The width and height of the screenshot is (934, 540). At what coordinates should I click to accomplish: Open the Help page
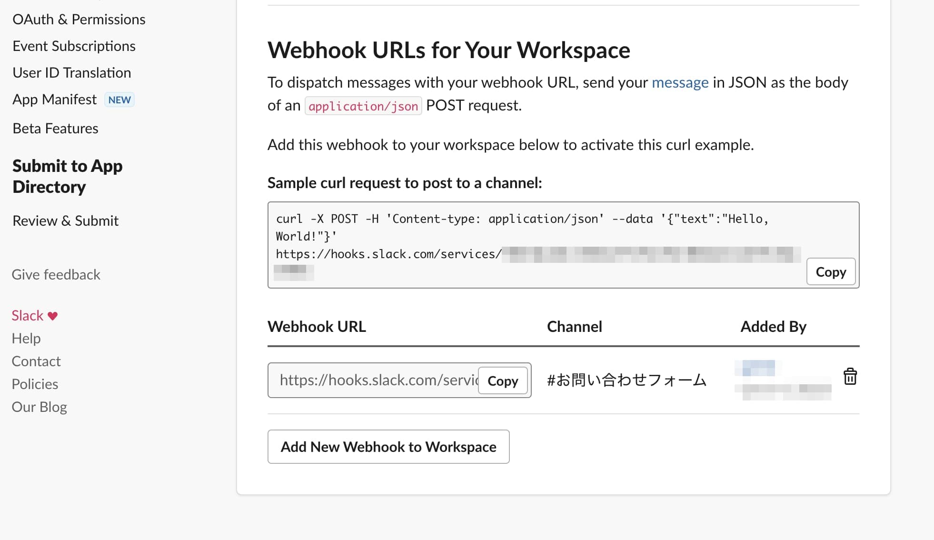26,338
